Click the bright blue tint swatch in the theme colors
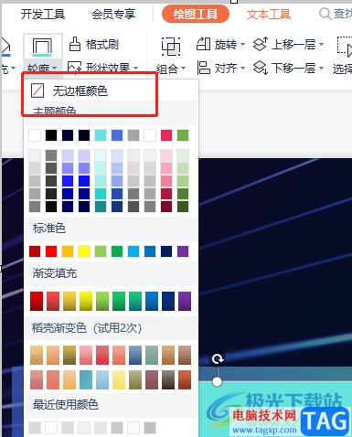 (x=68, y=181)
